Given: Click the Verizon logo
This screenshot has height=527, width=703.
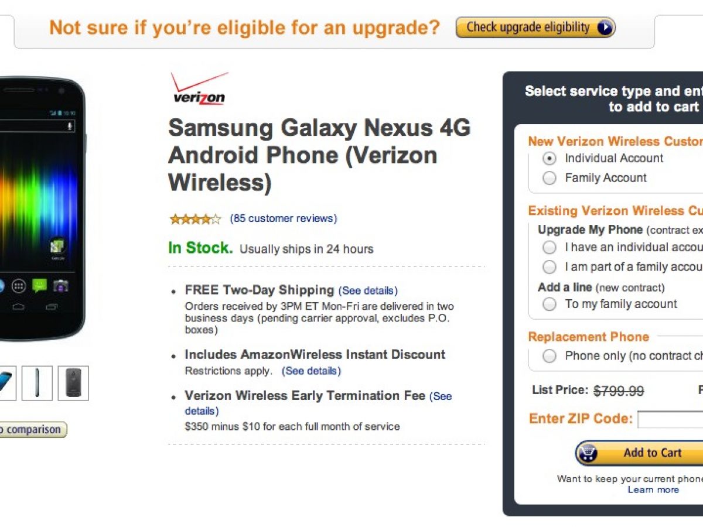Looking at the screenshot, I should click(199, 88).
